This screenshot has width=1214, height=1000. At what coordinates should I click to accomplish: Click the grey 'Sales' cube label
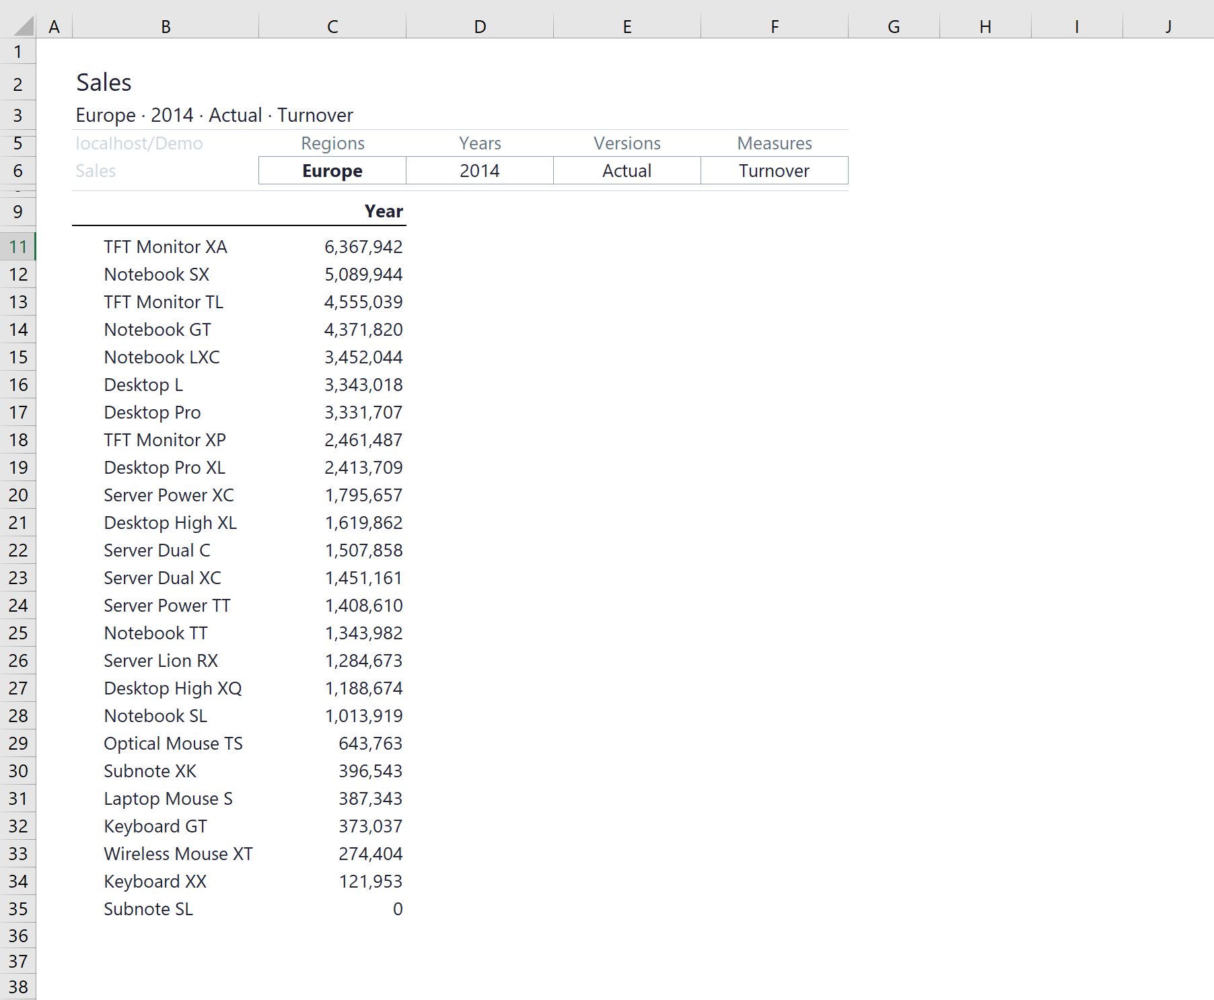pyautogui.click(x=96, y=171)
